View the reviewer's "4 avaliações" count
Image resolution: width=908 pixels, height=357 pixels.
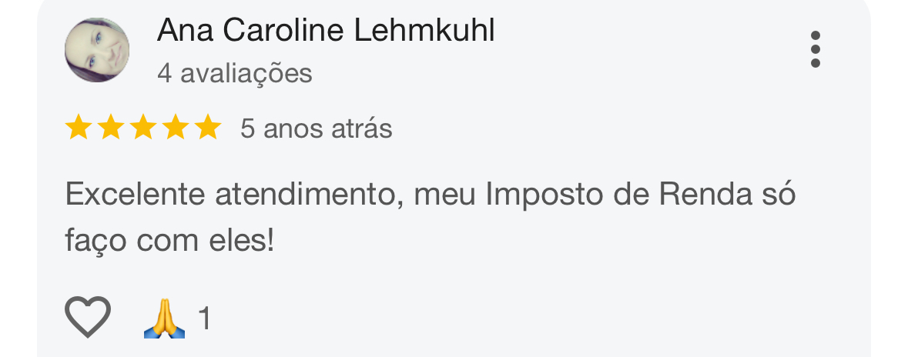(234, 73)
